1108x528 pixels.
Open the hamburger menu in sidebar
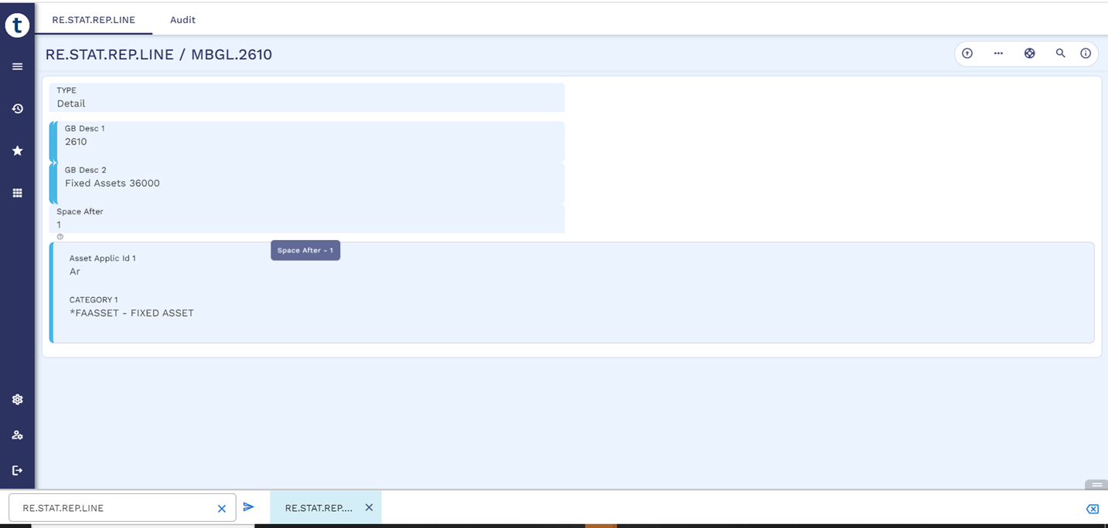click(17, 66)
